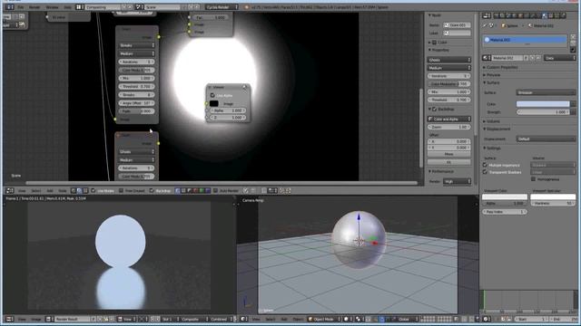Click the backdrop Color and Alpha channel icon
Screen dimensions: 581x326
click(x=178, y=191)
